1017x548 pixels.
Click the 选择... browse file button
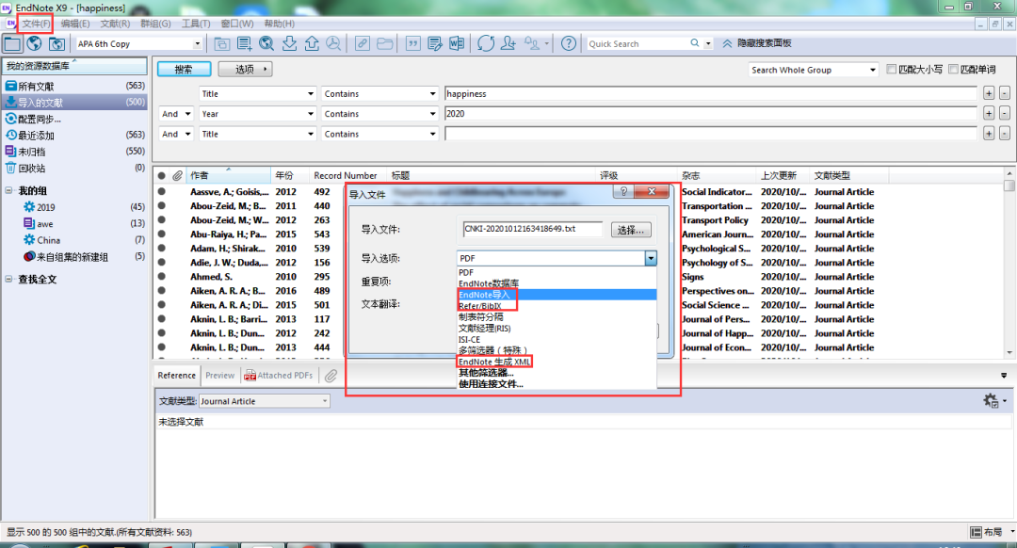pos(630,231)
